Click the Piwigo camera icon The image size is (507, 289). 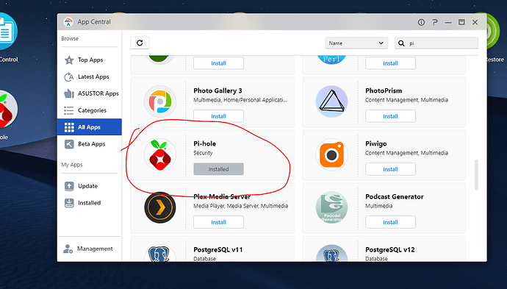tap(331, 155)
